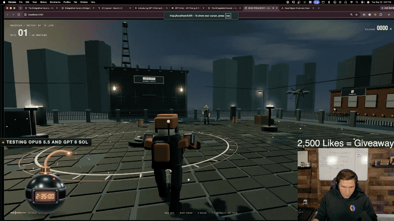Click the zoom magnifier icon in address bar
Screen dimensions: 394x221
click(x=351, y=15)
